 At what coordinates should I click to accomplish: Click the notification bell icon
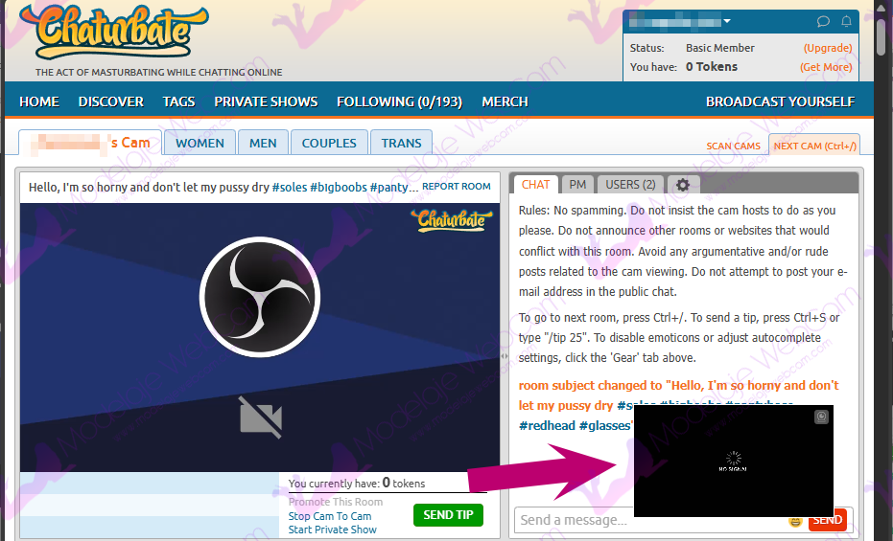coord(847,21)
